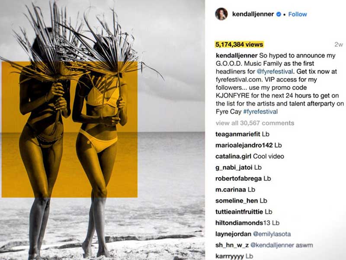Viewport: 346px width, 260px height.
Task: Open kendalljenner username in post header
Action: 253,14
